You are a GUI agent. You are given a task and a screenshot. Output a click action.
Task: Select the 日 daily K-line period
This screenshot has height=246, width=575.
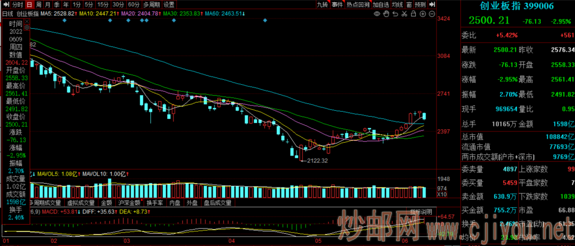coord(29,5)
